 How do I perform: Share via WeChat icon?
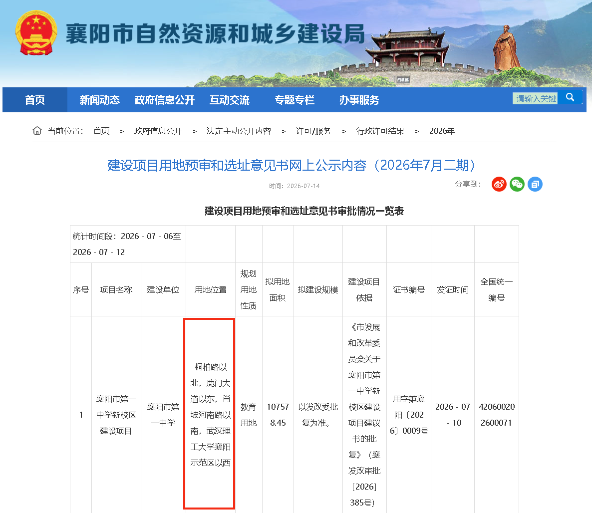pos(517,184)
